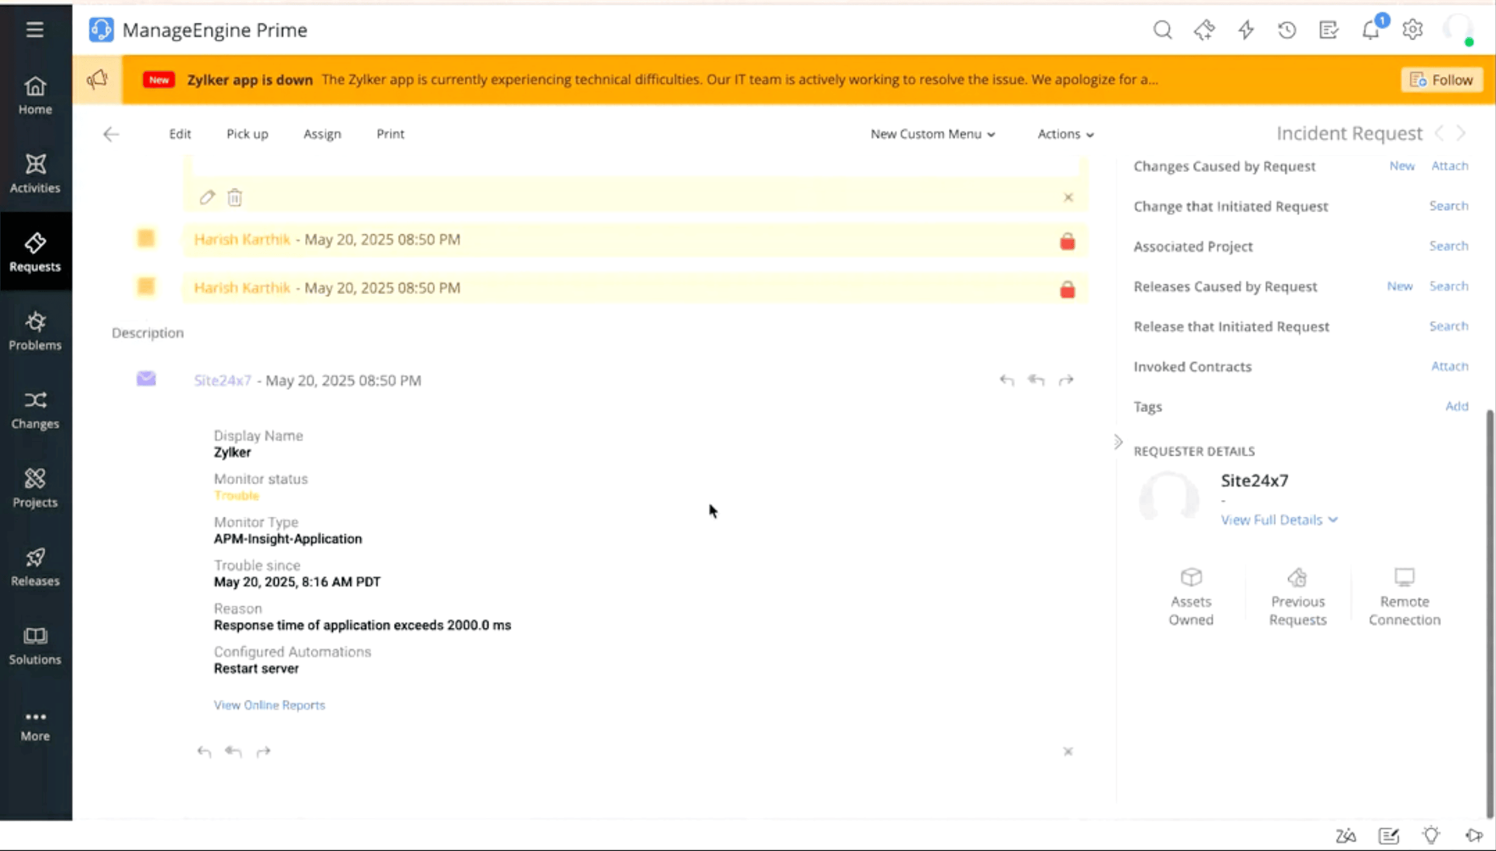Click Follow on the Zylker outage banner
1496x851 pixels.
coord(1442,79)
